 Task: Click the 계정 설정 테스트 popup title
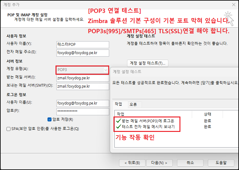127,72
